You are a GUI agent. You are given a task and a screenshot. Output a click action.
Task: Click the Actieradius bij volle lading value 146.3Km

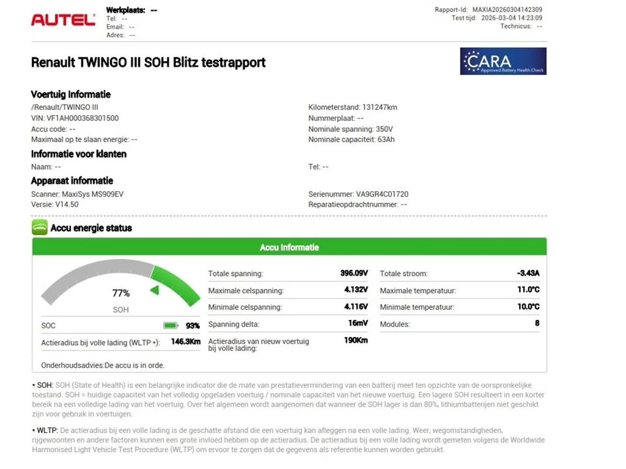(186, 342)
